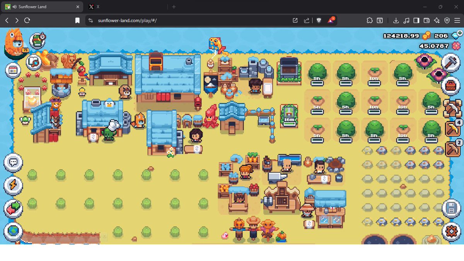The height and width of the screenshot is (261, 464).
Task: Click the small pink pig near scarecrows
Action: click(225, 235)
